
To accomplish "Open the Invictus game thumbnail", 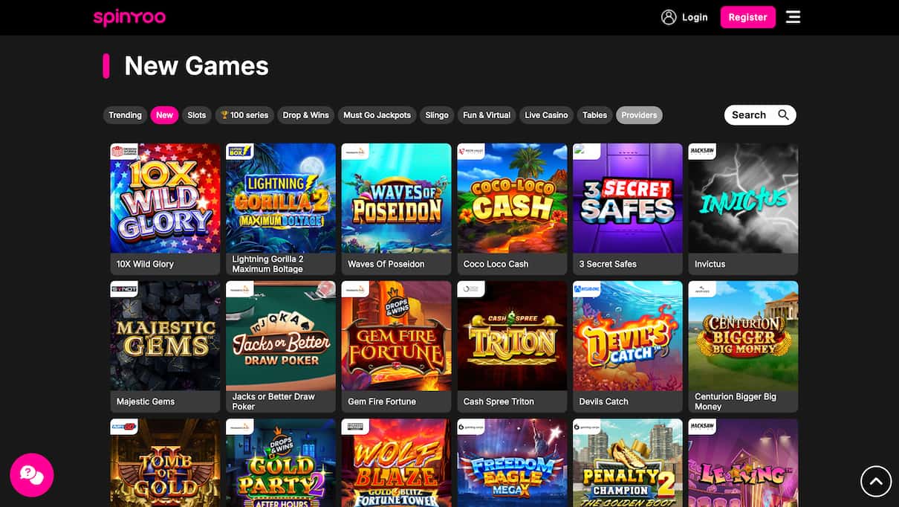I will pos(743,198).
